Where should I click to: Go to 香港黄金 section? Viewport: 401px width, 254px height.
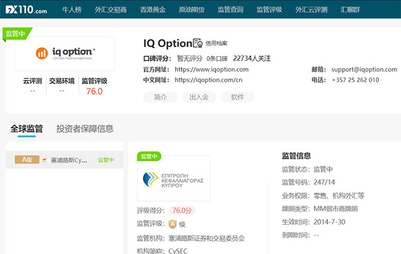(x=152, y=10)
